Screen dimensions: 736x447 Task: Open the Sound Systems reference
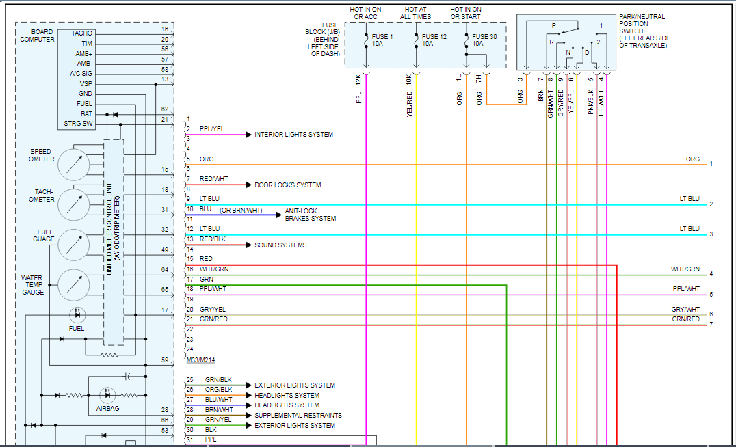[x=280, y=245]
